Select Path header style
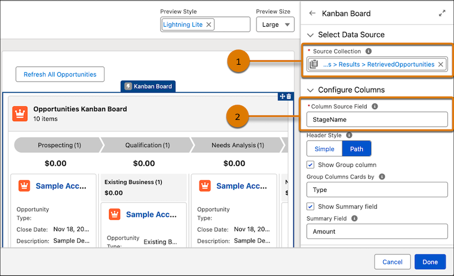 (x=356, y=149)
